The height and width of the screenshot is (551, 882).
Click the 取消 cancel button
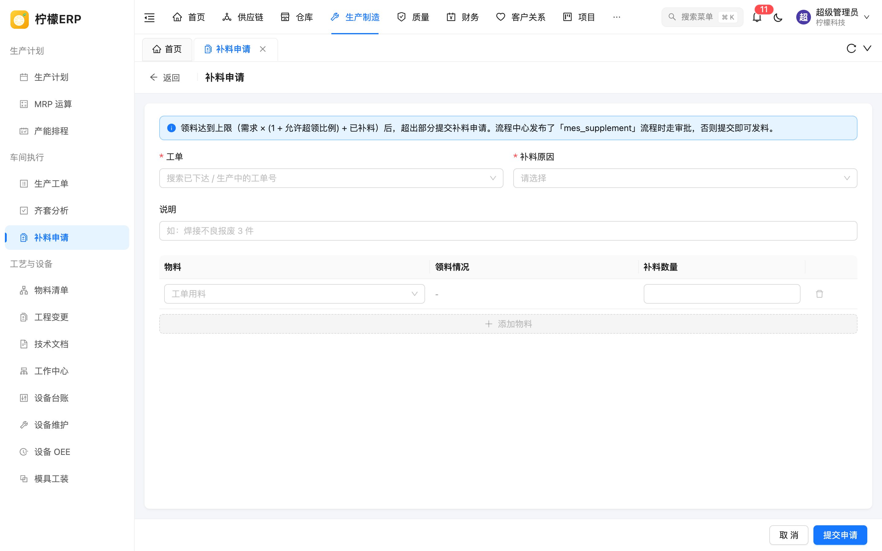click(x=789, y=535)
